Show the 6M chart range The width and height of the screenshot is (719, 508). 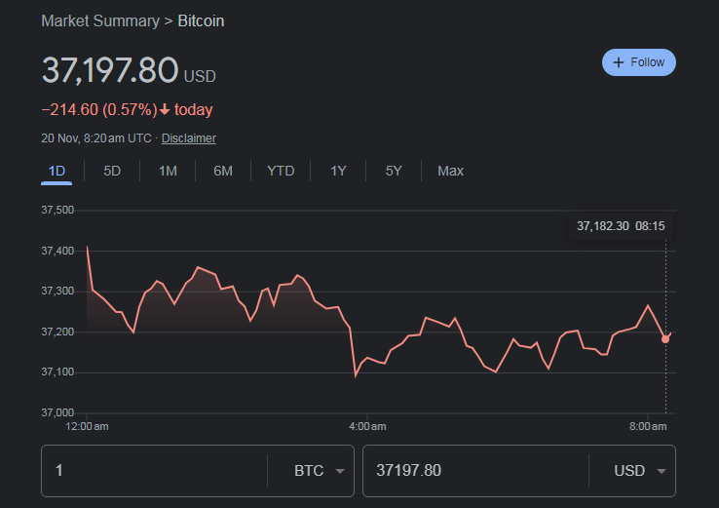point(223,172)
